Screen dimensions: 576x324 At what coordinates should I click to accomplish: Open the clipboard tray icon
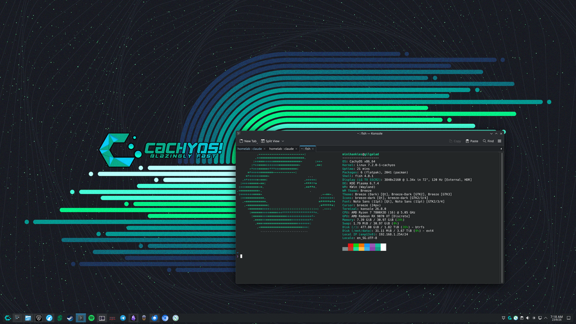[521, 318]
